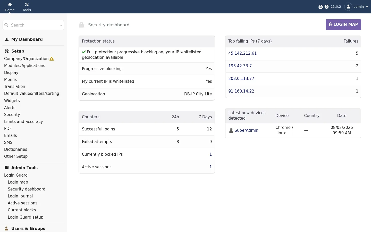Image resolution: width=371 pixels, height=232 pixels.
Task: Click the admin user avatar icon
Action: (x=348, y=7)
